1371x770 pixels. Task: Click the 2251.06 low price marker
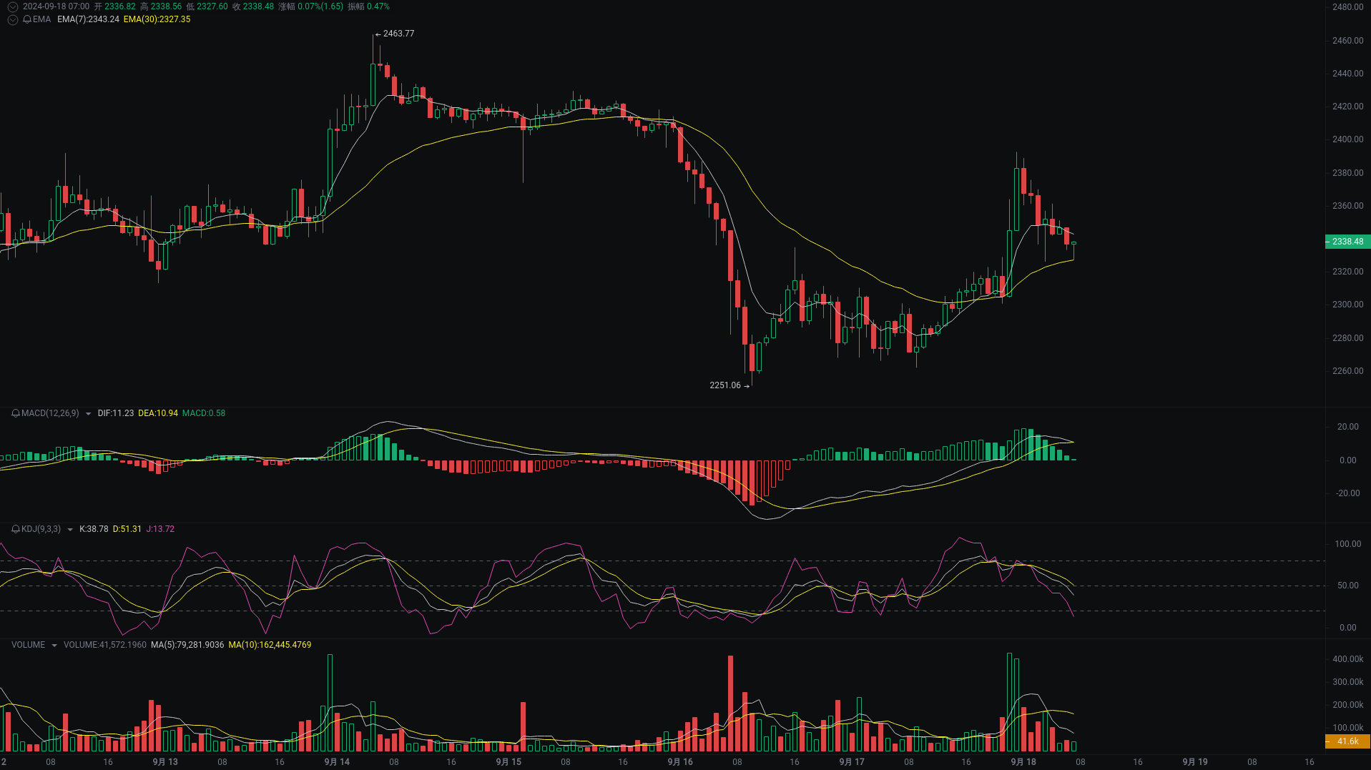pyautogui.click(x=729, y=385)
